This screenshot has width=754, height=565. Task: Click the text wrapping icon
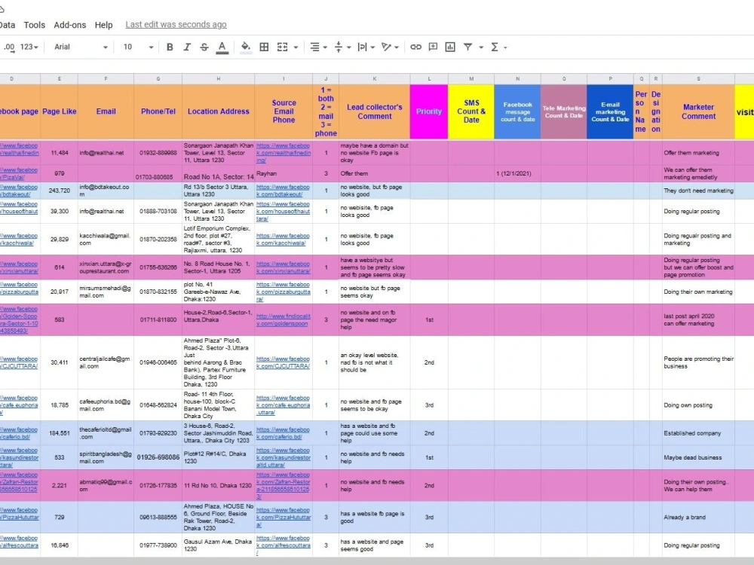[362, 47]
